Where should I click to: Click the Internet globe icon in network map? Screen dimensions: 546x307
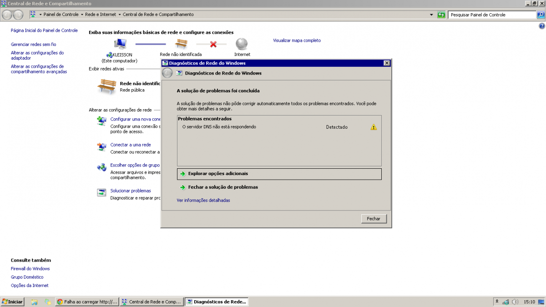click(242, 44)
